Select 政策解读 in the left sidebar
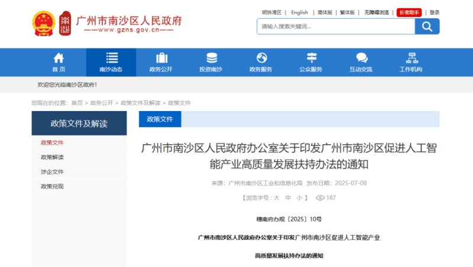 [52, 157]
